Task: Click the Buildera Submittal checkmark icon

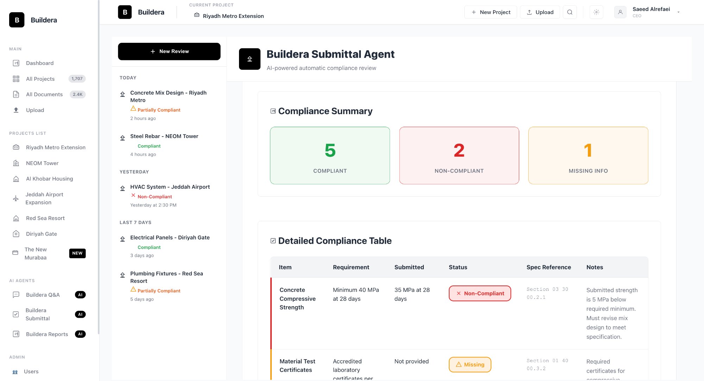Action: (16, 314)
